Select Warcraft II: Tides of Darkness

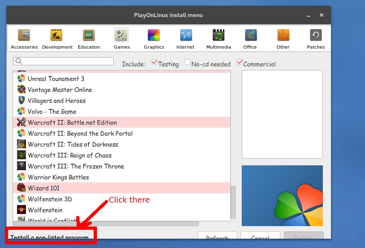(x=122, y=144)
